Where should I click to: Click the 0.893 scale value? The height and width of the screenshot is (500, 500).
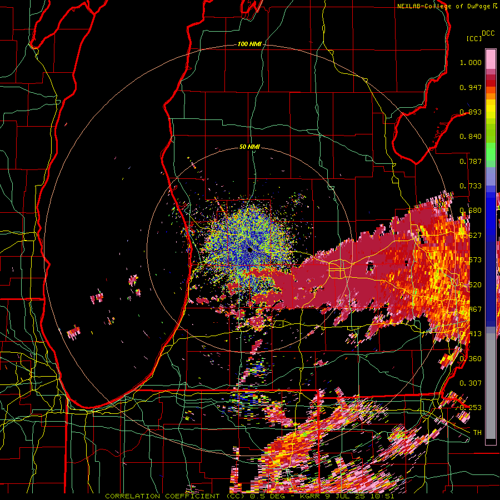point(471,112)
